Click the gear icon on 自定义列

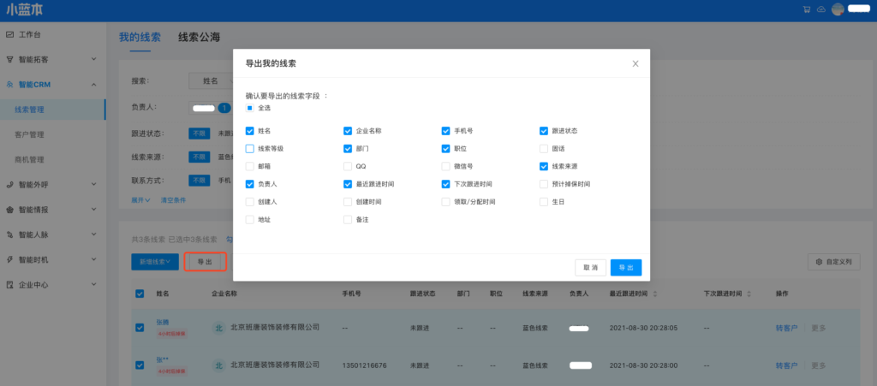820,262
